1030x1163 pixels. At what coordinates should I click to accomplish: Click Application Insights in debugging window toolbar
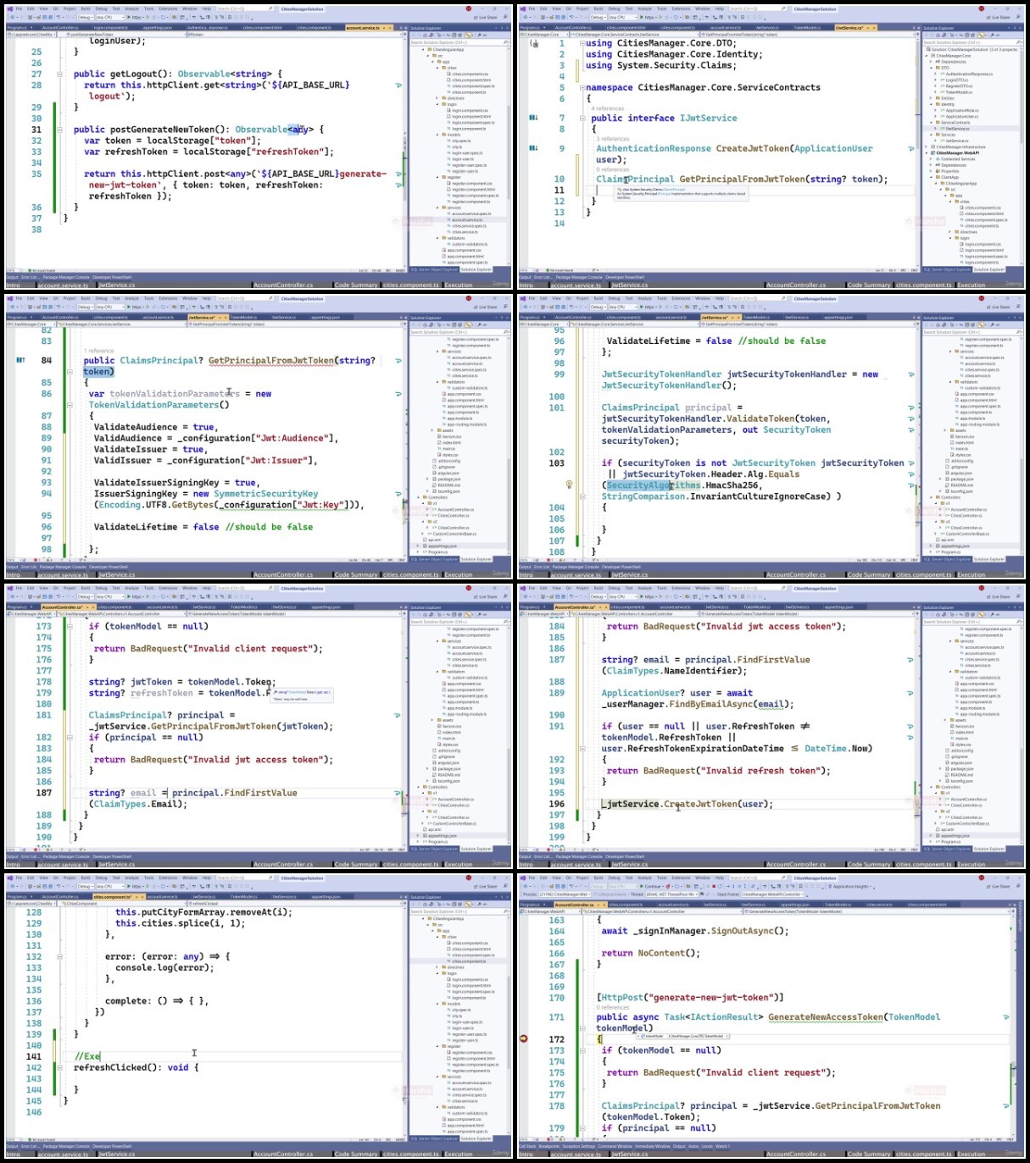851,886
